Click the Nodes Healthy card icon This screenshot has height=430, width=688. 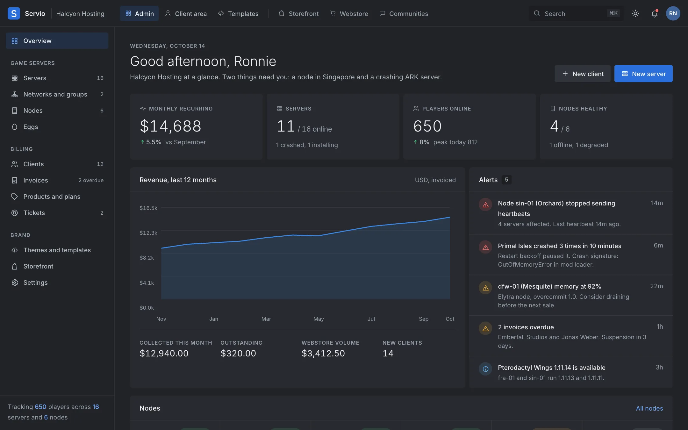click(553, 109)
